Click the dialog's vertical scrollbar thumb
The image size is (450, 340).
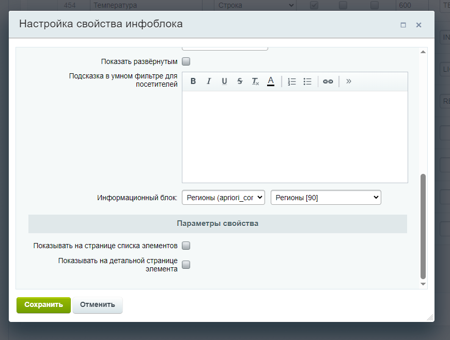point(423,226)
